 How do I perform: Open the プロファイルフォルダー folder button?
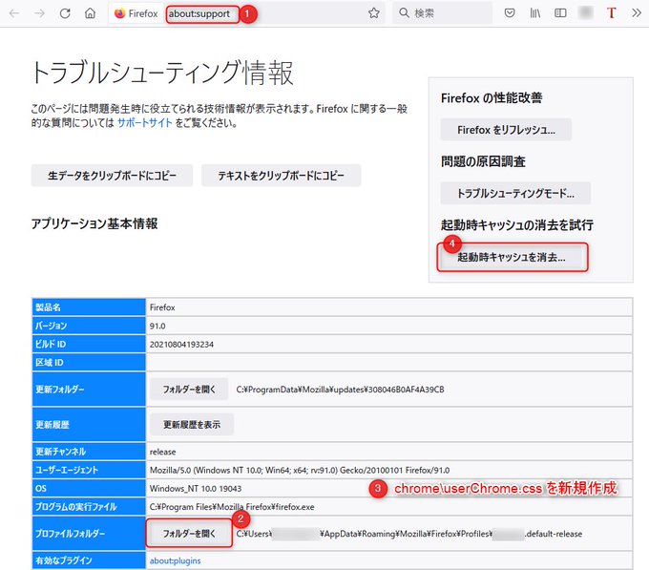pyautogui.click(x=189, y=534)
